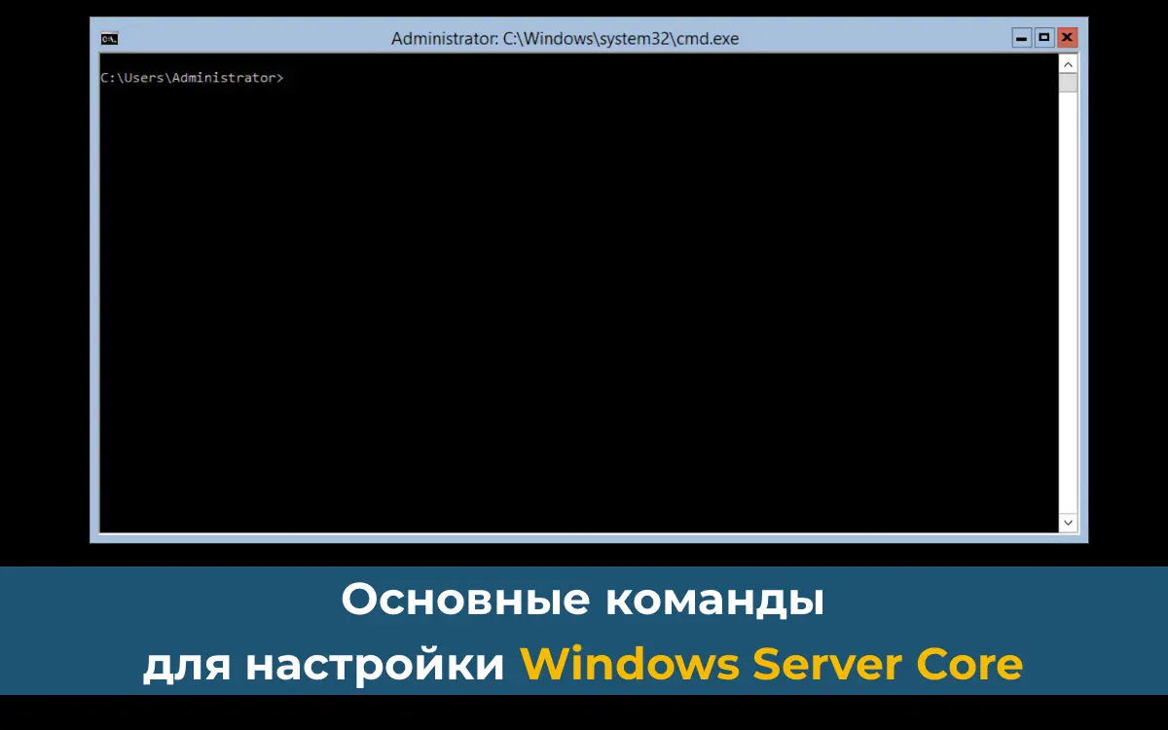This screenshot has height=730, width=1168.
Task: Click the vertical scrollbar thumb
Action: tap(1068, 83)
